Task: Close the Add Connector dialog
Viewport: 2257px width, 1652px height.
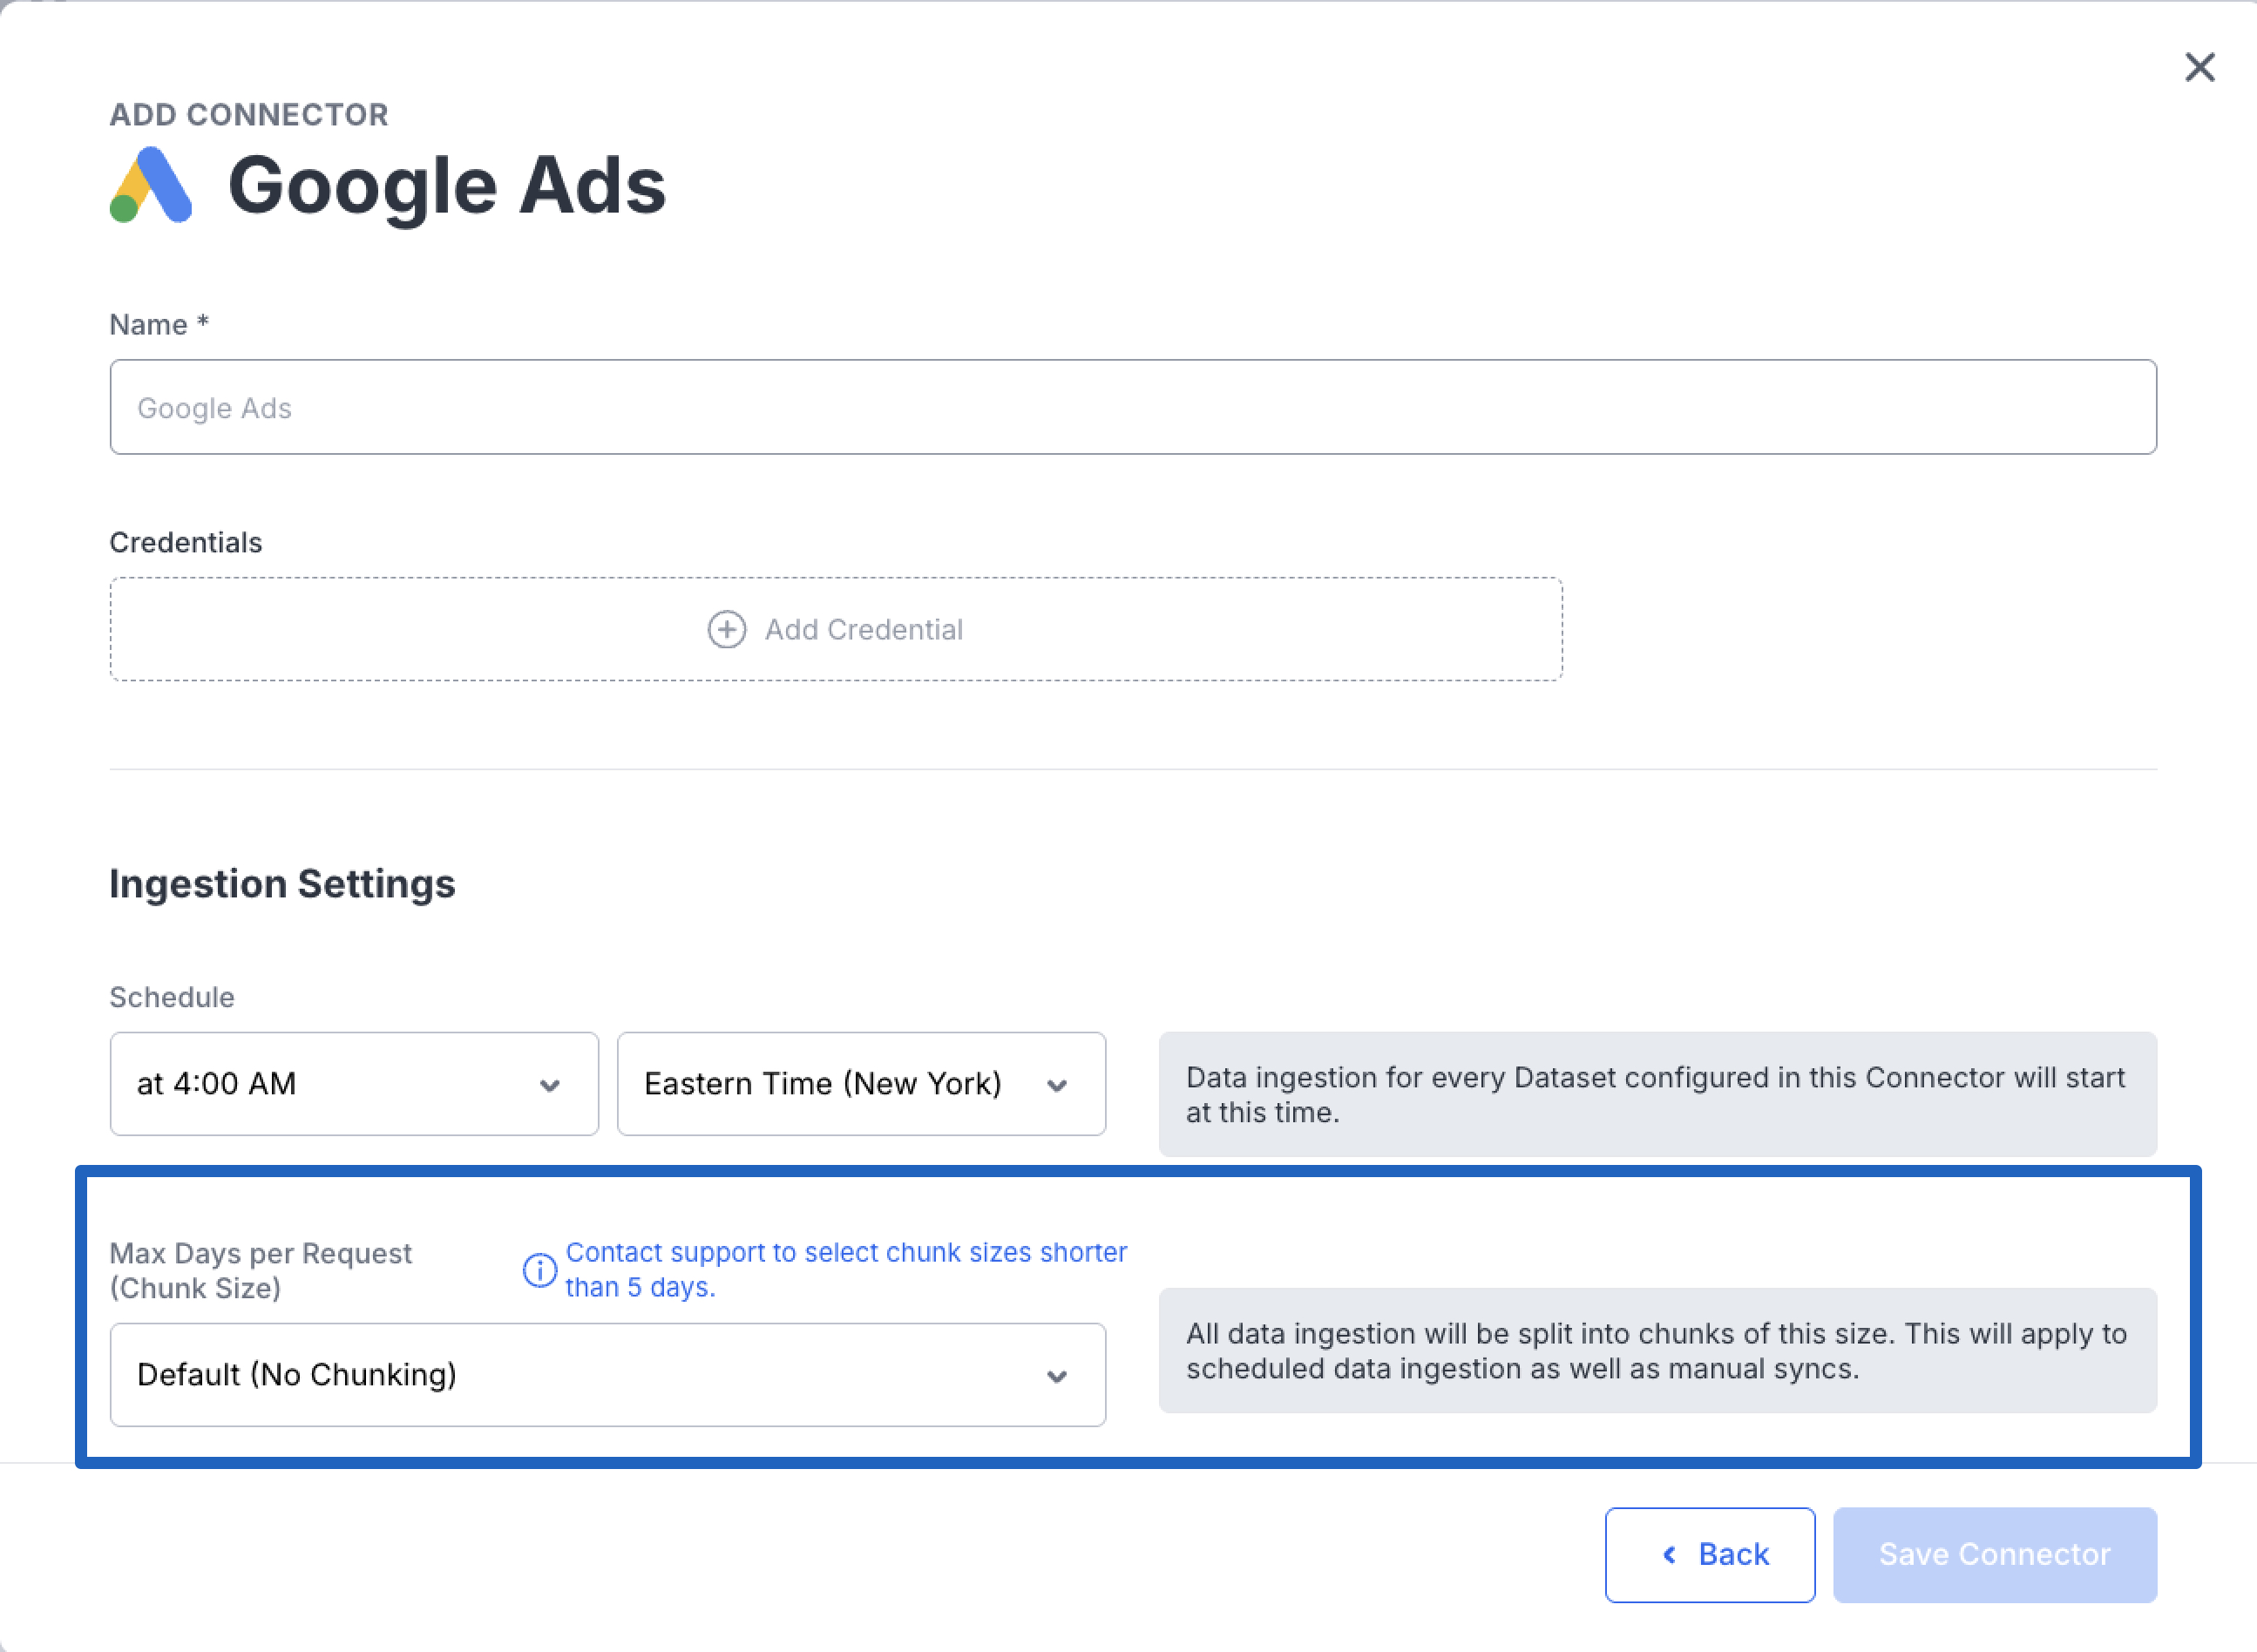Action: 2199,68
